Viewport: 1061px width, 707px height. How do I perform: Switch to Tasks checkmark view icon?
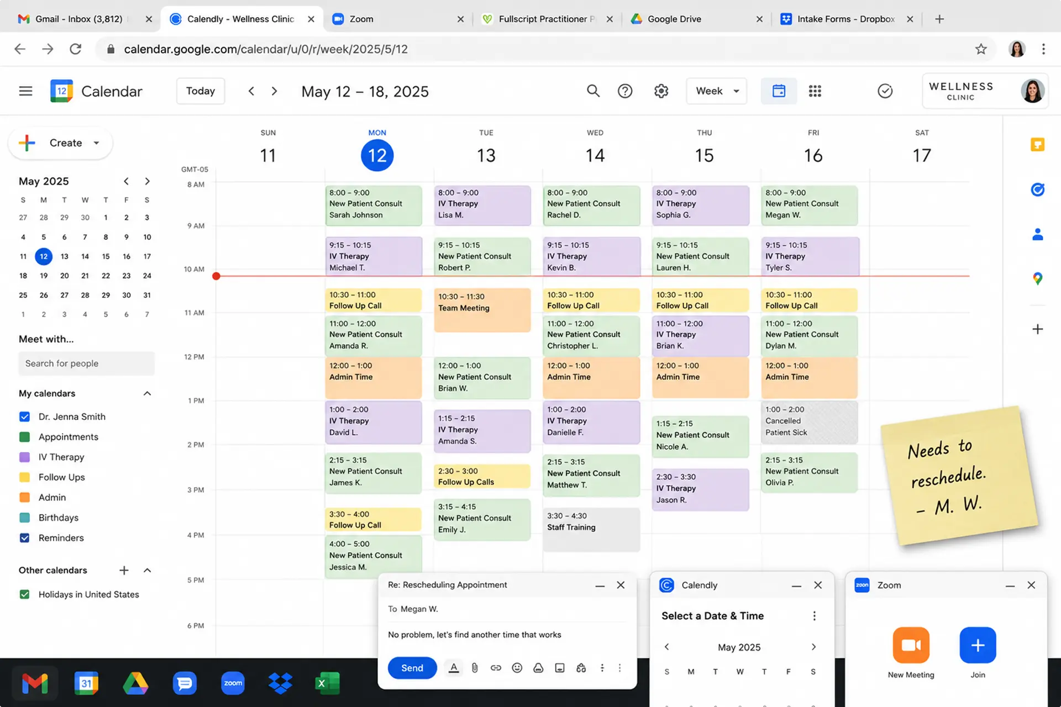[x=885, y=91]
